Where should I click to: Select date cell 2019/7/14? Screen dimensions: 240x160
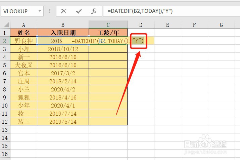(63, 114)
